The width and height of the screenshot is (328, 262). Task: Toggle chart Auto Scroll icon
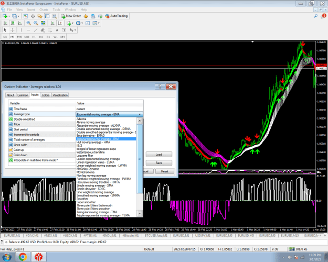52,23
